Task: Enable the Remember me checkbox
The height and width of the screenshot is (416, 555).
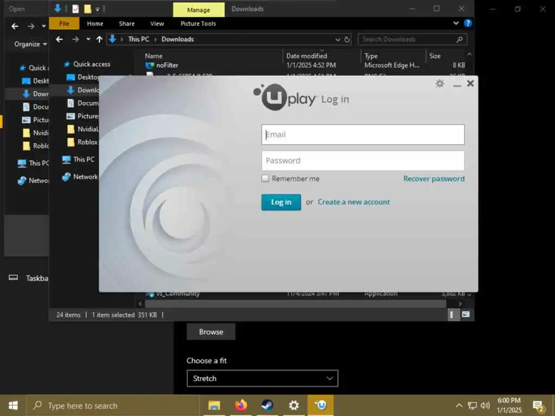Action: tap(265, 178)
